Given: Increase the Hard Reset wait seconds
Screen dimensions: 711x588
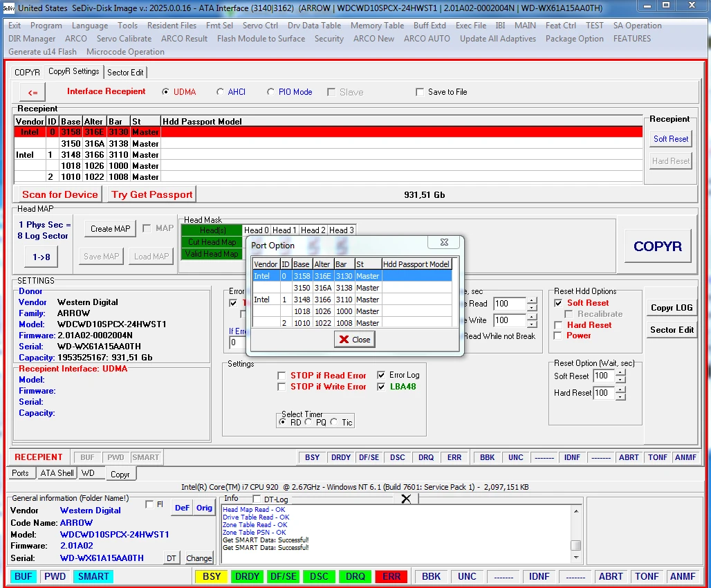Looking at the screenshot, I should (x=620, y=389).
